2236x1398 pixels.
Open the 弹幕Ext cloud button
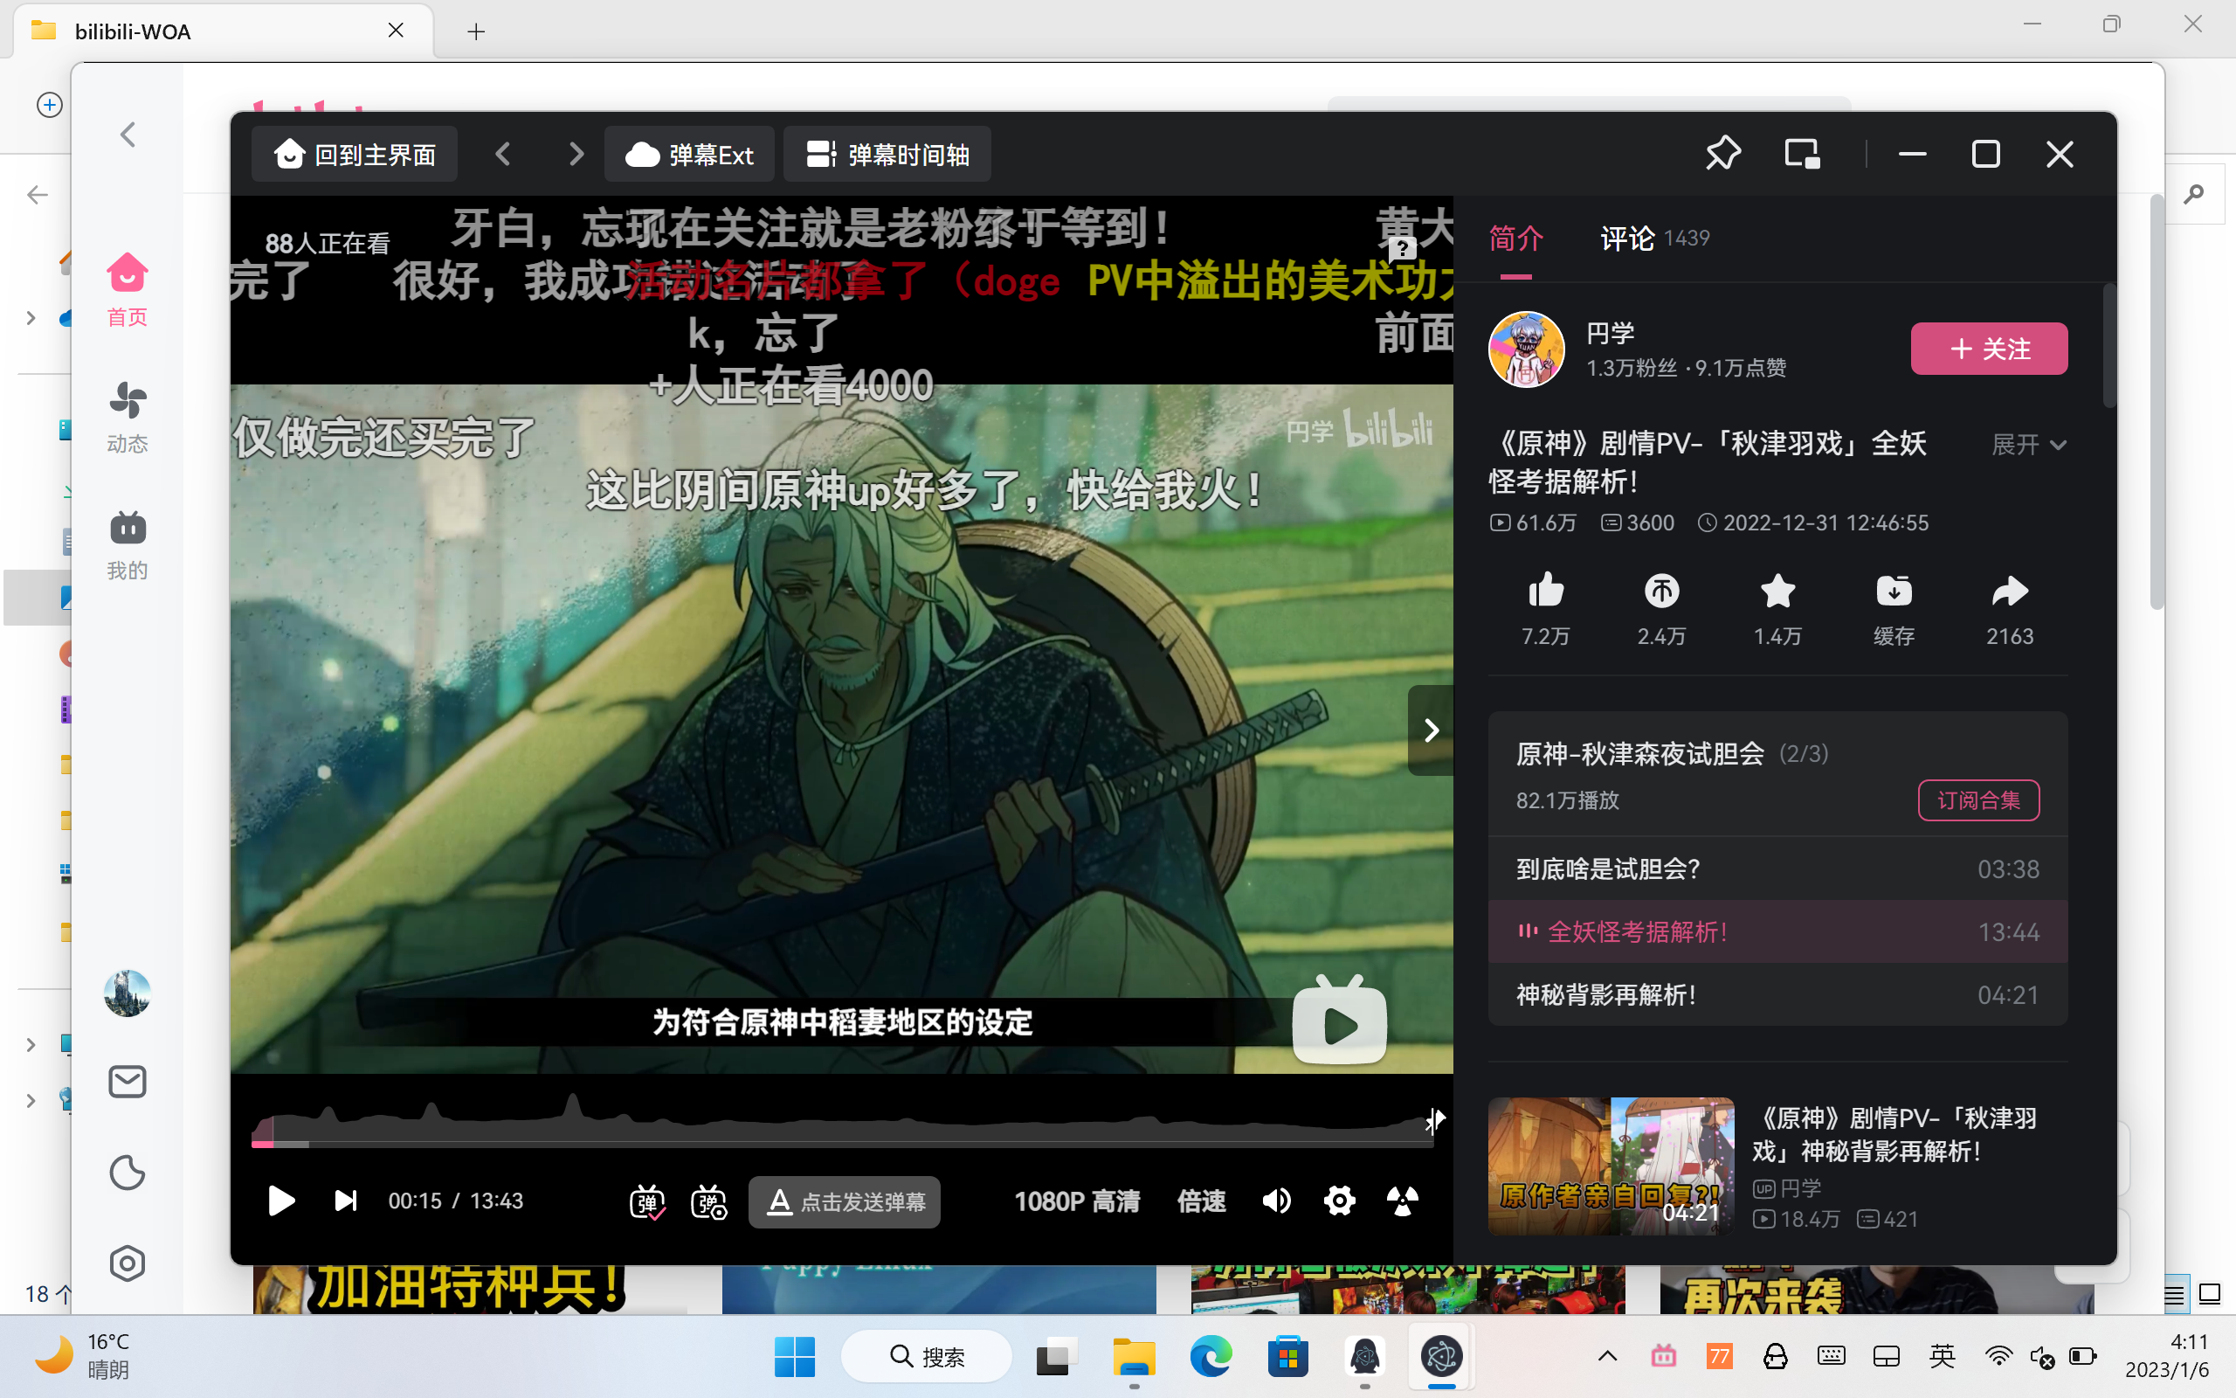coord(689,155)
